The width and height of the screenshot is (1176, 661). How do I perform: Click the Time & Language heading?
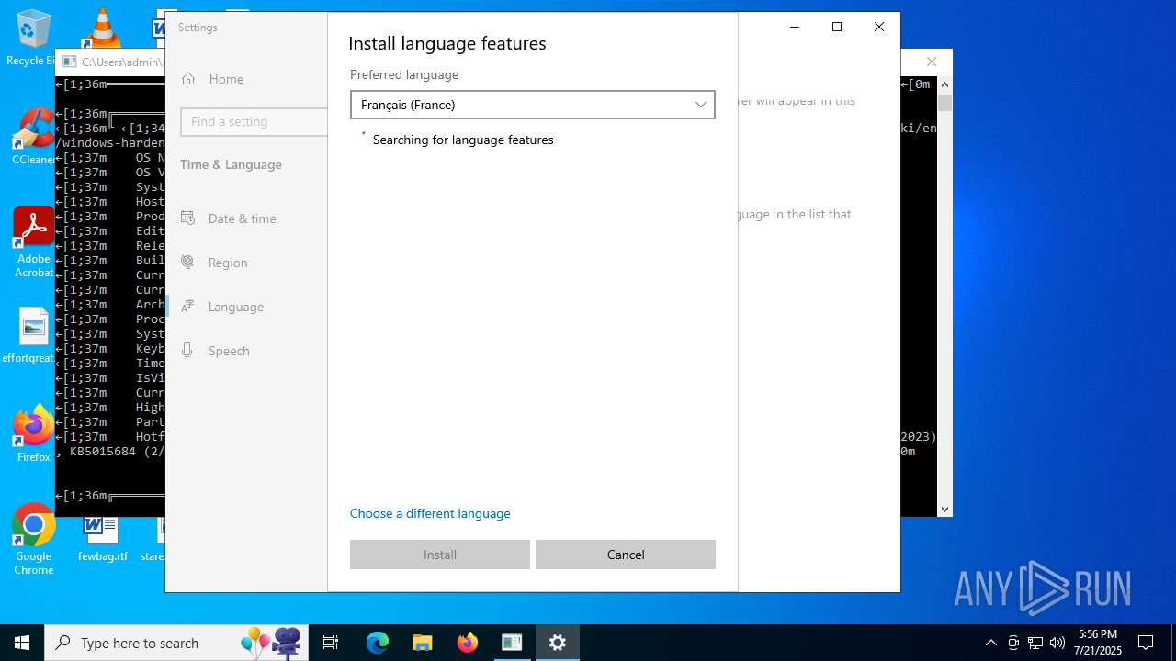231,164
